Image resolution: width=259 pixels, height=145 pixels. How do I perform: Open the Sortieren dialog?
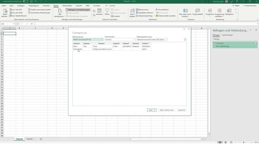[99, 12]
